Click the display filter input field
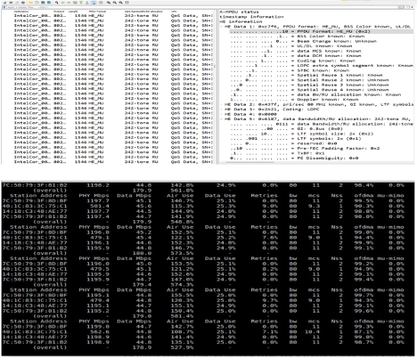The height and width of the screenshot is (358, 417). click(x=208, y=7)
